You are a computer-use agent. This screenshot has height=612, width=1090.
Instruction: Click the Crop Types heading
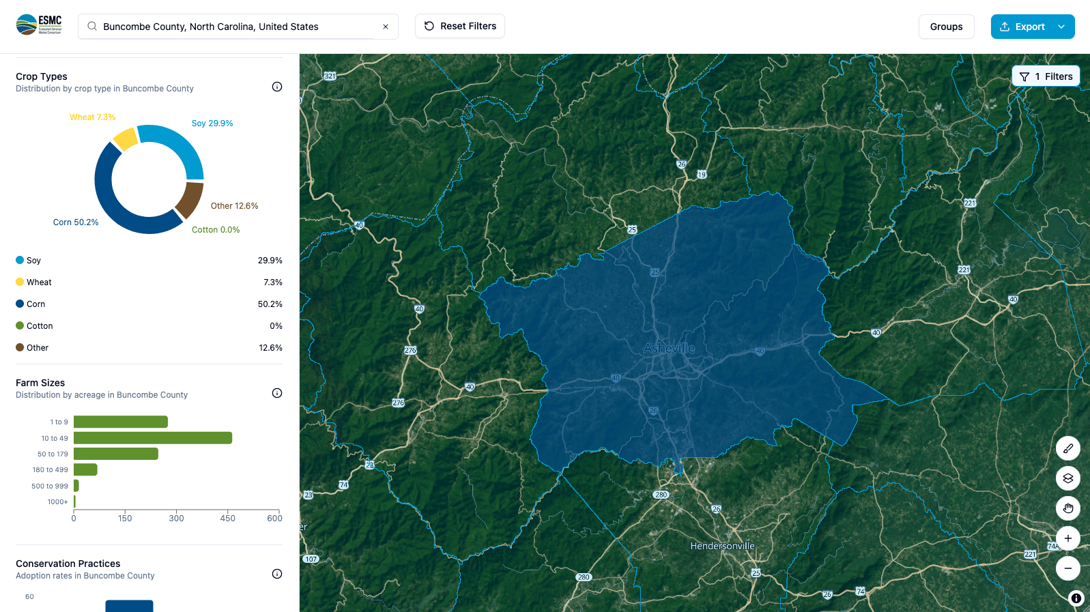pyautogui.click(x=42, y=76)
